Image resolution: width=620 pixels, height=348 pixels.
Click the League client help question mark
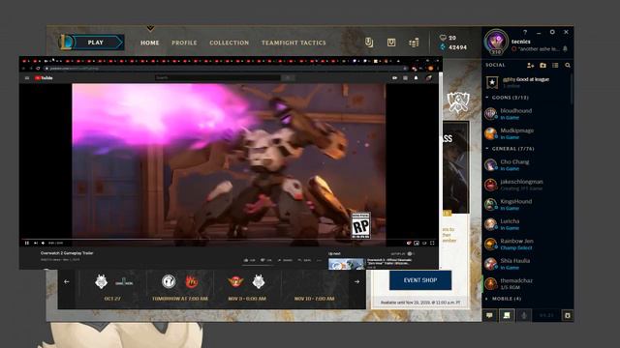pyautogui.click(x=525, y=32)
